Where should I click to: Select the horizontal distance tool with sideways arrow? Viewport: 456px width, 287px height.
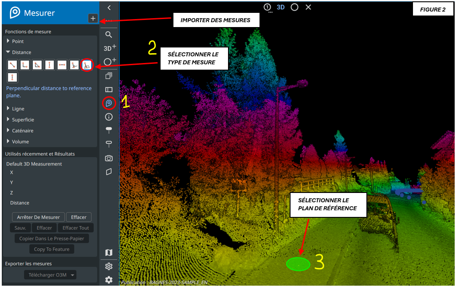coord(62,65)
